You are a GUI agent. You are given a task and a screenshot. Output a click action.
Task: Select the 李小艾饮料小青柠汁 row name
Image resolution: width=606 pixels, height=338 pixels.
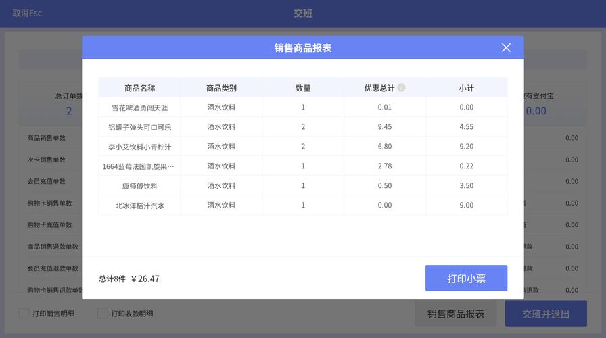pos(139,147)
